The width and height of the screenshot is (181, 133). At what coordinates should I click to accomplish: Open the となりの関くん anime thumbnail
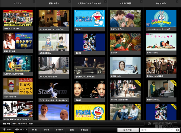pyautogui.click(x=54, y=44)
